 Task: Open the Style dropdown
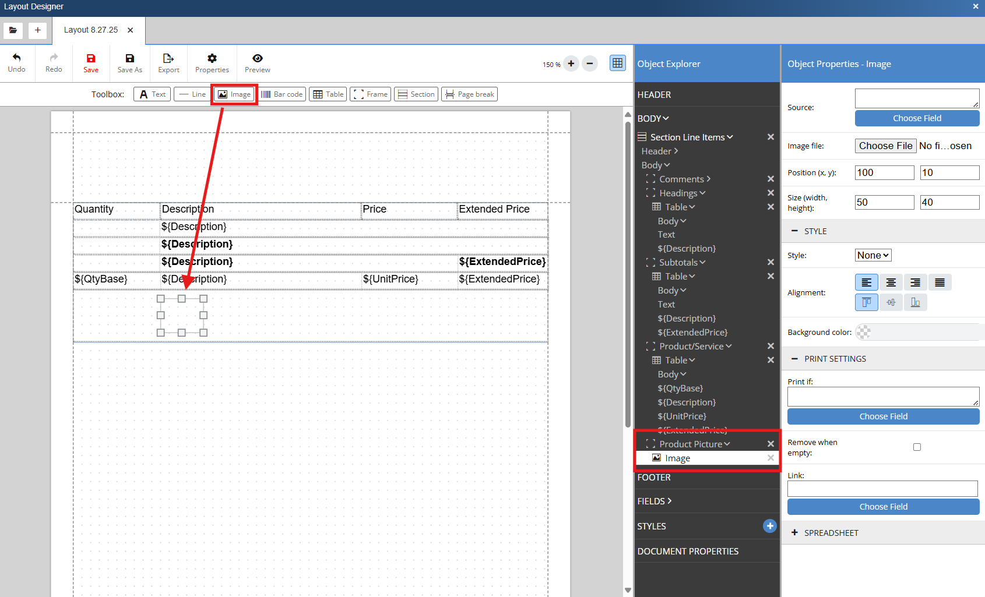pos(873,255)
